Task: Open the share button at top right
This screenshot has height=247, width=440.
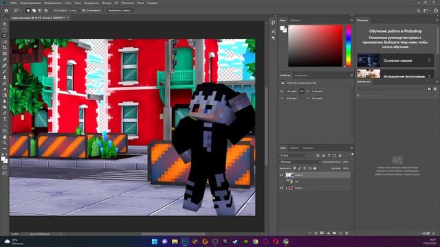Action: point(436,10)
